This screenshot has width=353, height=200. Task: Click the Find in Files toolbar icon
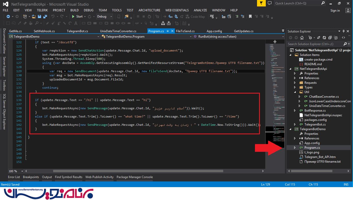tap(126, 16)
